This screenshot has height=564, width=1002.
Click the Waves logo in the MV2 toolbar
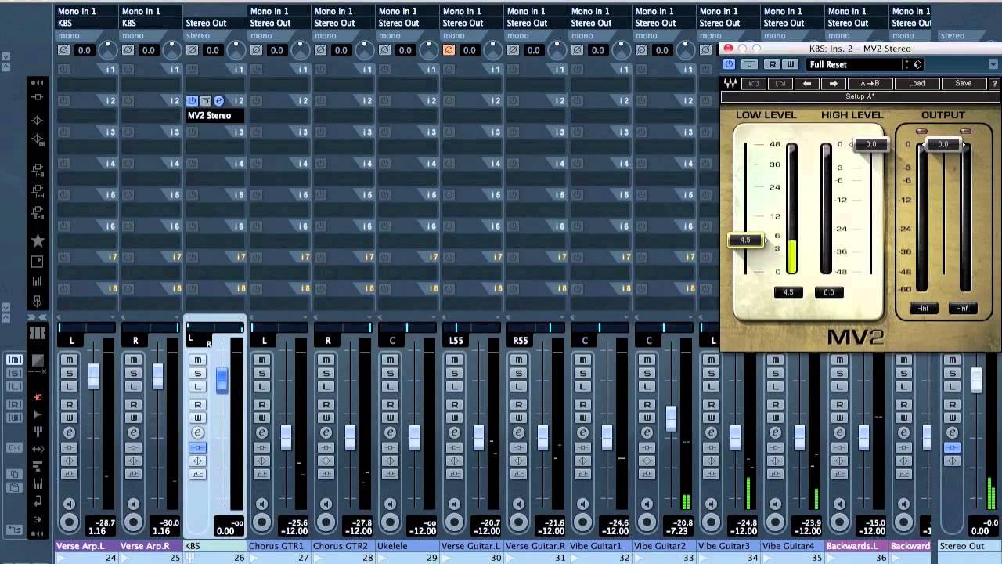coord(730,84)
